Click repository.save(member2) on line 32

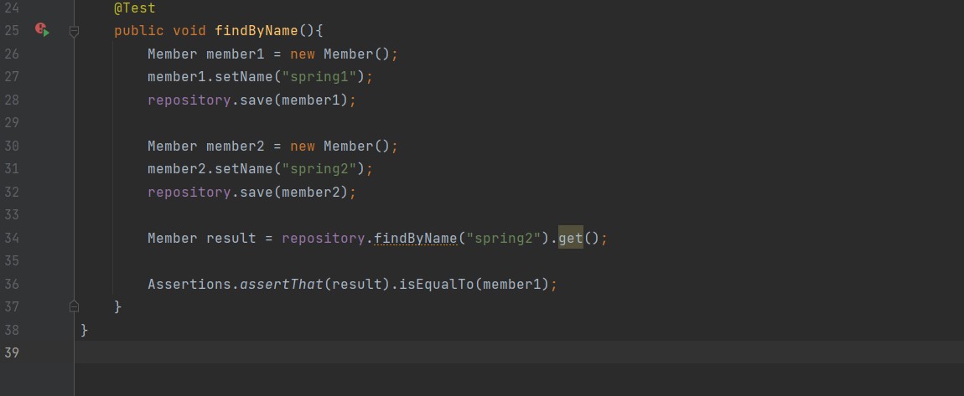pos(248,193)
